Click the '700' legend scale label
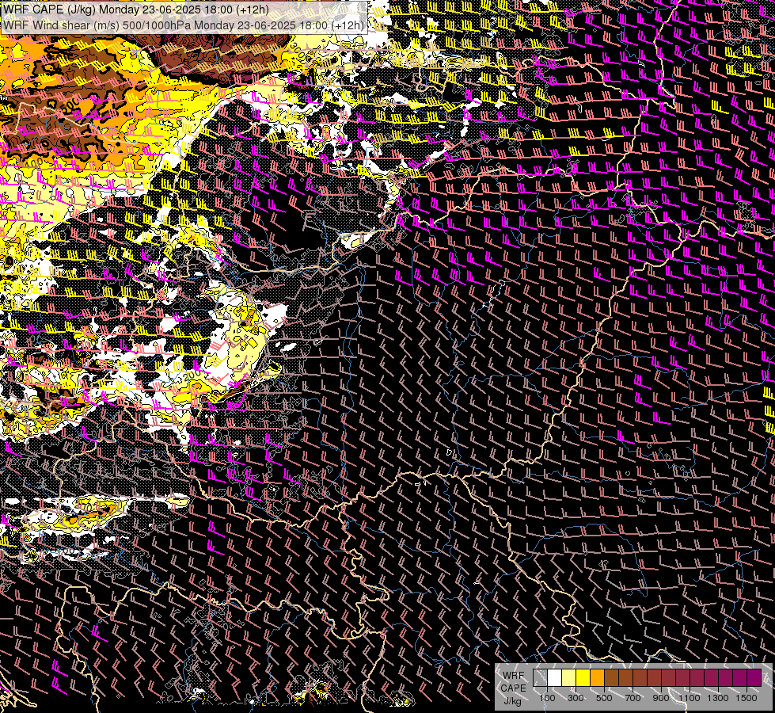Screen dimensions: 775x713 (x=633, y=698)
